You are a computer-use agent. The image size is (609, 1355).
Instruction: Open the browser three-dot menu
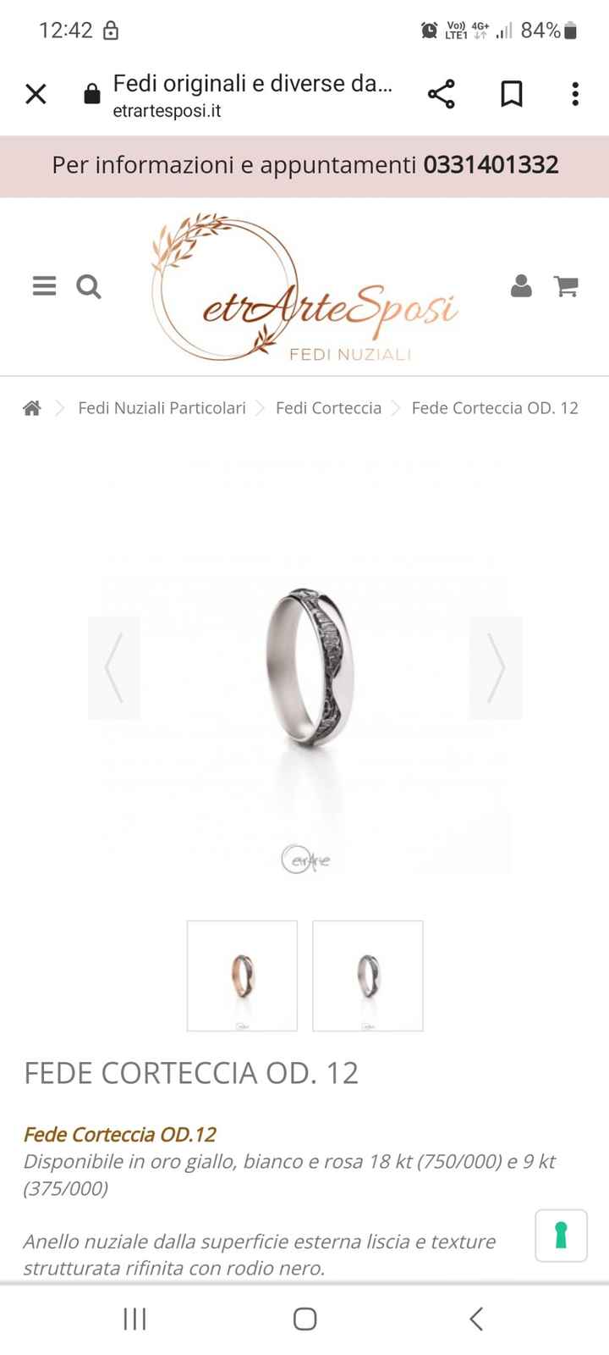[575, 93]
